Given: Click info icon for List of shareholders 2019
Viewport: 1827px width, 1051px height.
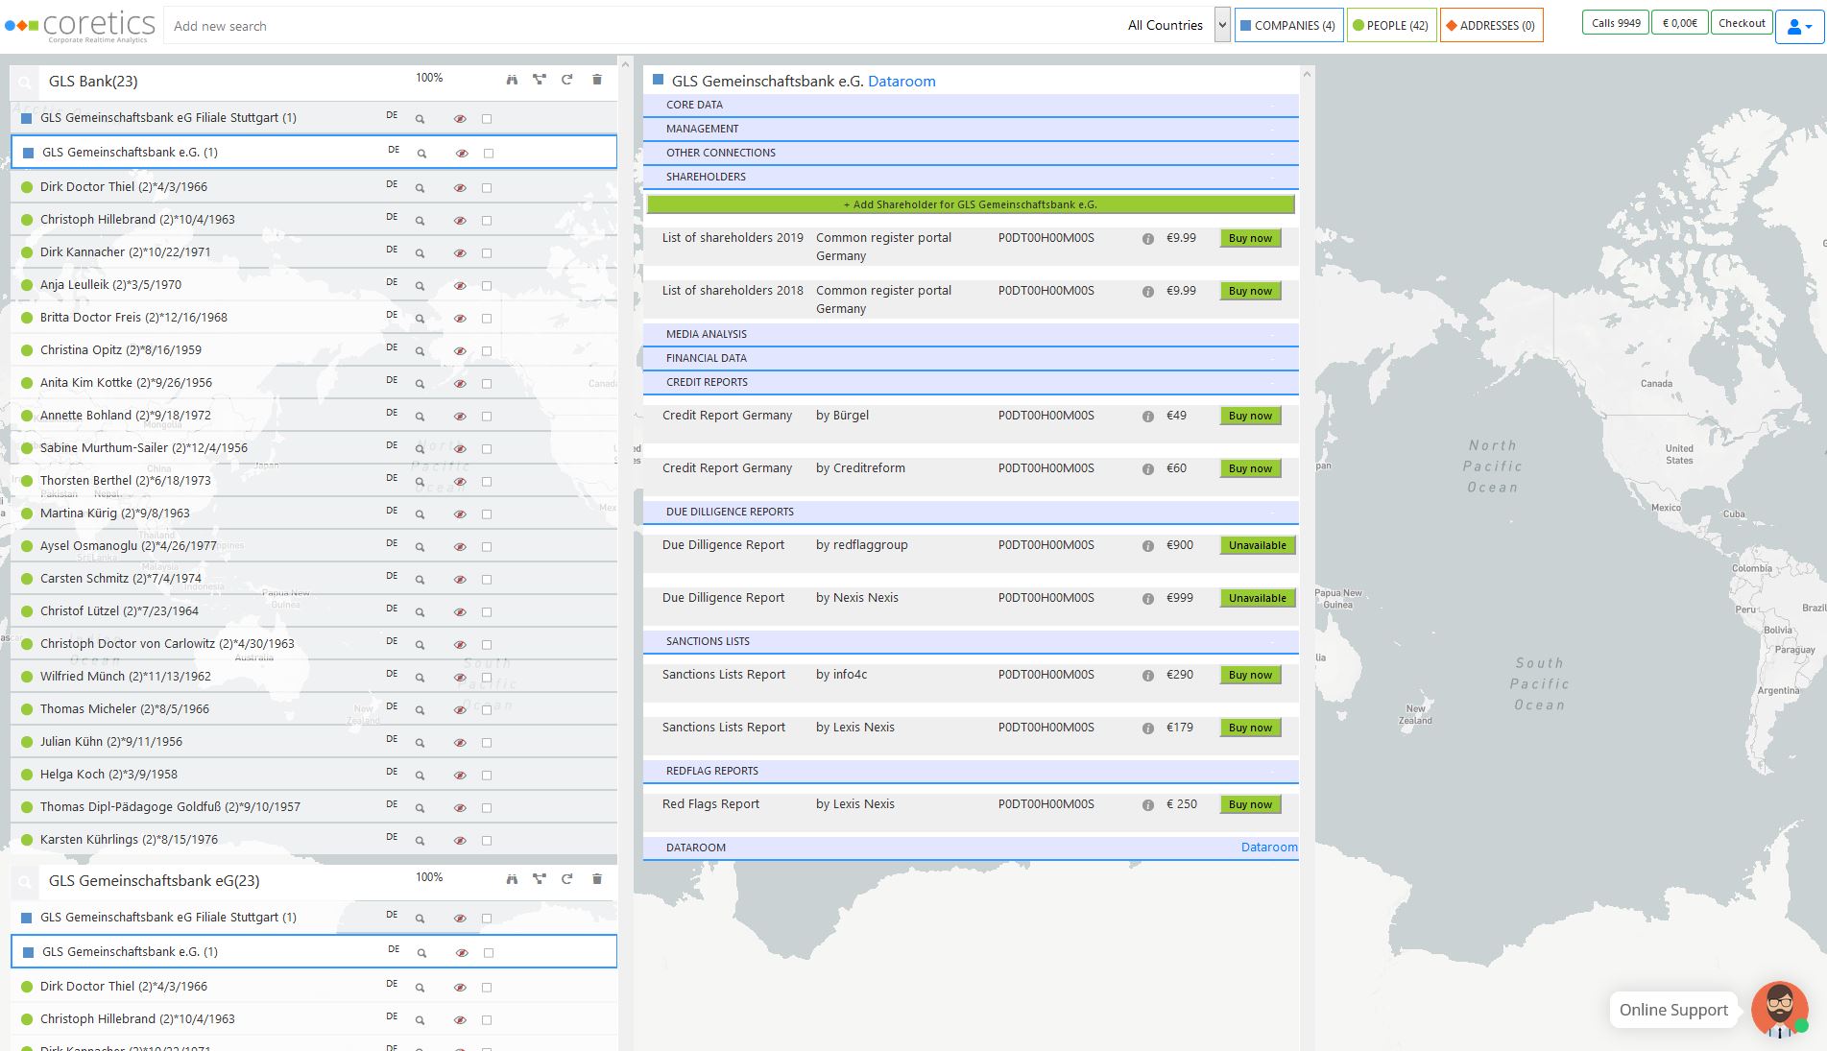Looking at the screenshot, I should pyautogui.click(x=1147, y=239).
